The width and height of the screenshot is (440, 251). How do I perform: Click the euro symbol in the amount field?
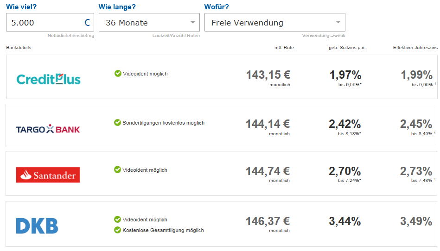tap(87, 22)
